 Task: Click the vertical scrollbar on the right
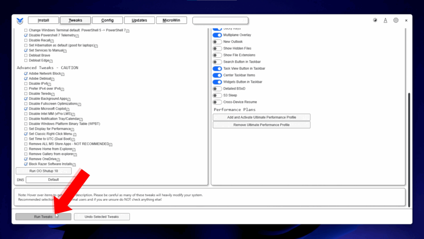click(x=410, y=149)
